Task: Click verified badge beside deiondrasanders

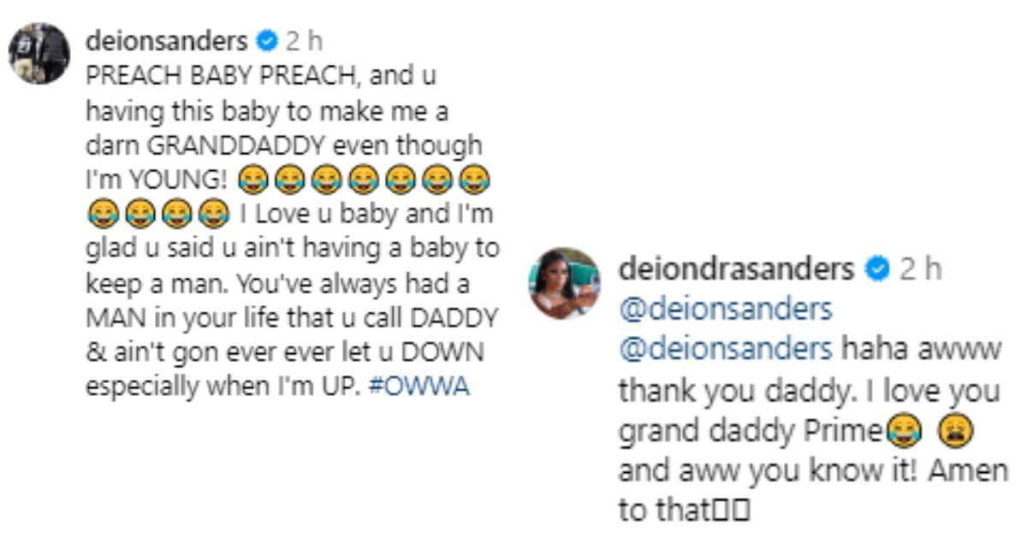Action: 875,269
